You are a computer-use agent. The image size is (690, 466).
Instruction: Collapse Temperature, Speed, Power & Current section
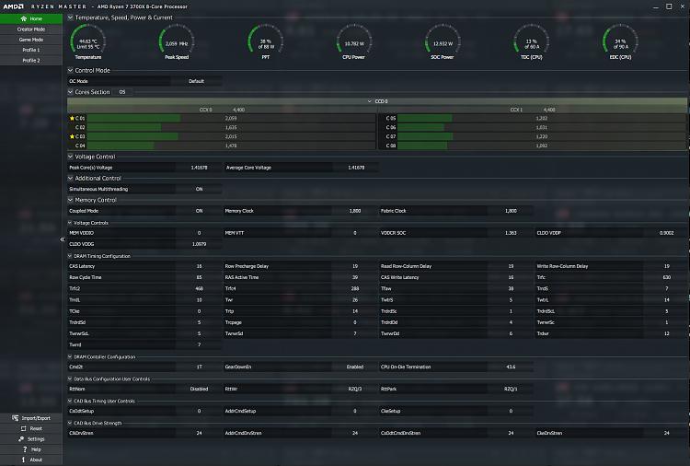tap(71, 17)
